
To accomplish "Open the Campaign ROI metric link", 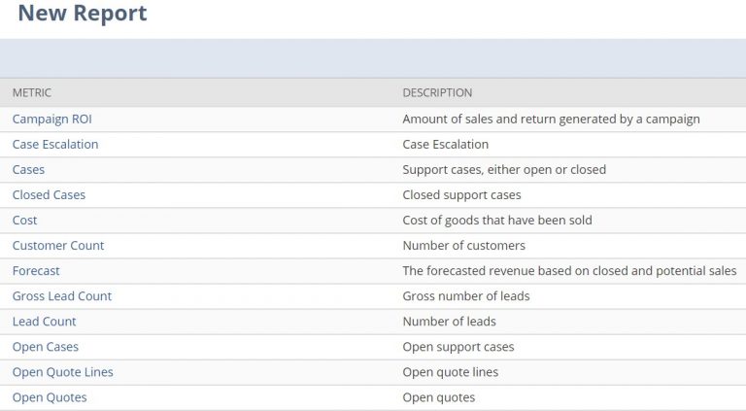I will 51,119.
